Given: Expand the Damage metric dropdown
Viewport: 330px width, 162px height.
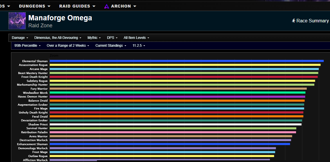Looking at the screenshot, I should [x=20, y=38].
